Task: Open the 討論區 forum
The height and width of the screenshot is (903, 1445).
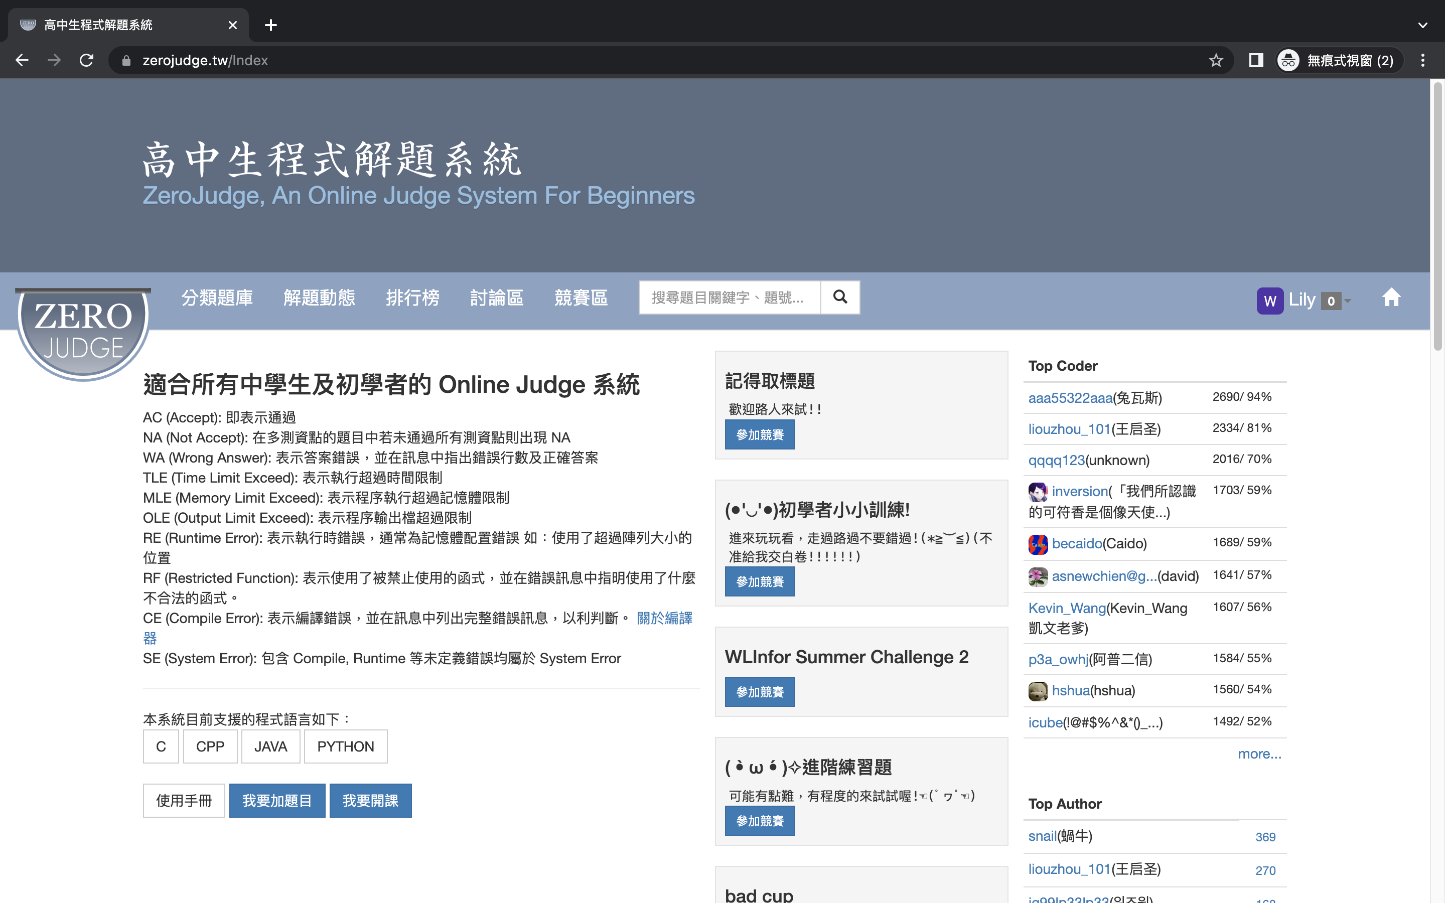Action: point(497,297)
